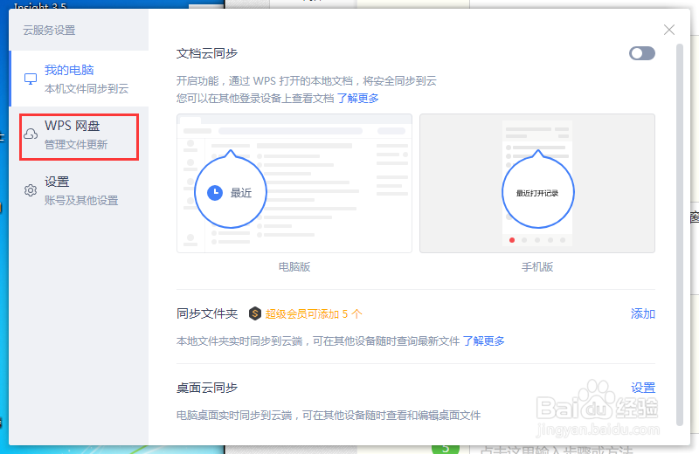699x454 pixels.
Task: Toggle the 文档云同步 switch on
Action: click(x=642, y=53)
